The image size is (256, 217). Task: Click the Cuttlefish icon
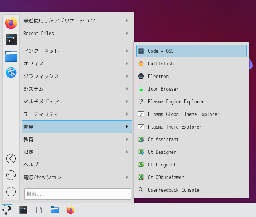141,64
